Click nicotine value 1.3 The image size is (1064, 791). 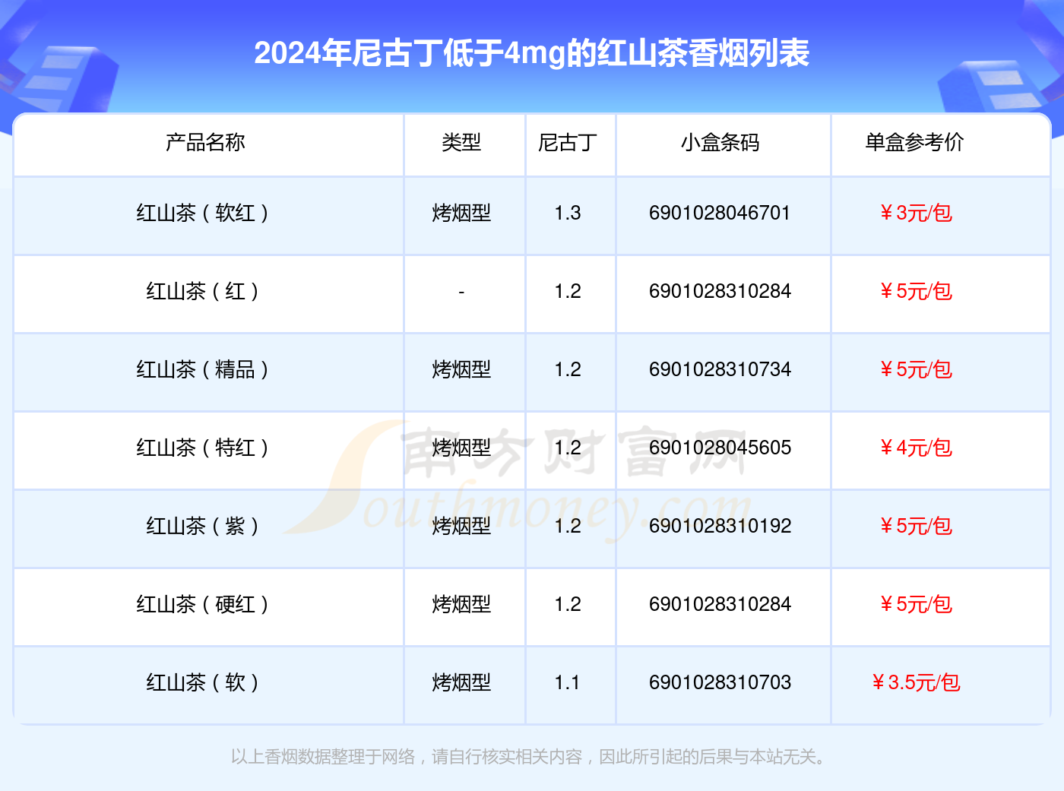pos(568,213)
